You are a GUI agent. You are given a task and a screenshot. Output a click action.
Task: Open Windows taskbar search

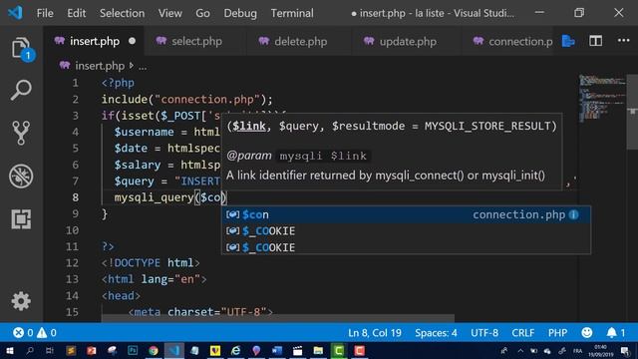pos(30,350)
